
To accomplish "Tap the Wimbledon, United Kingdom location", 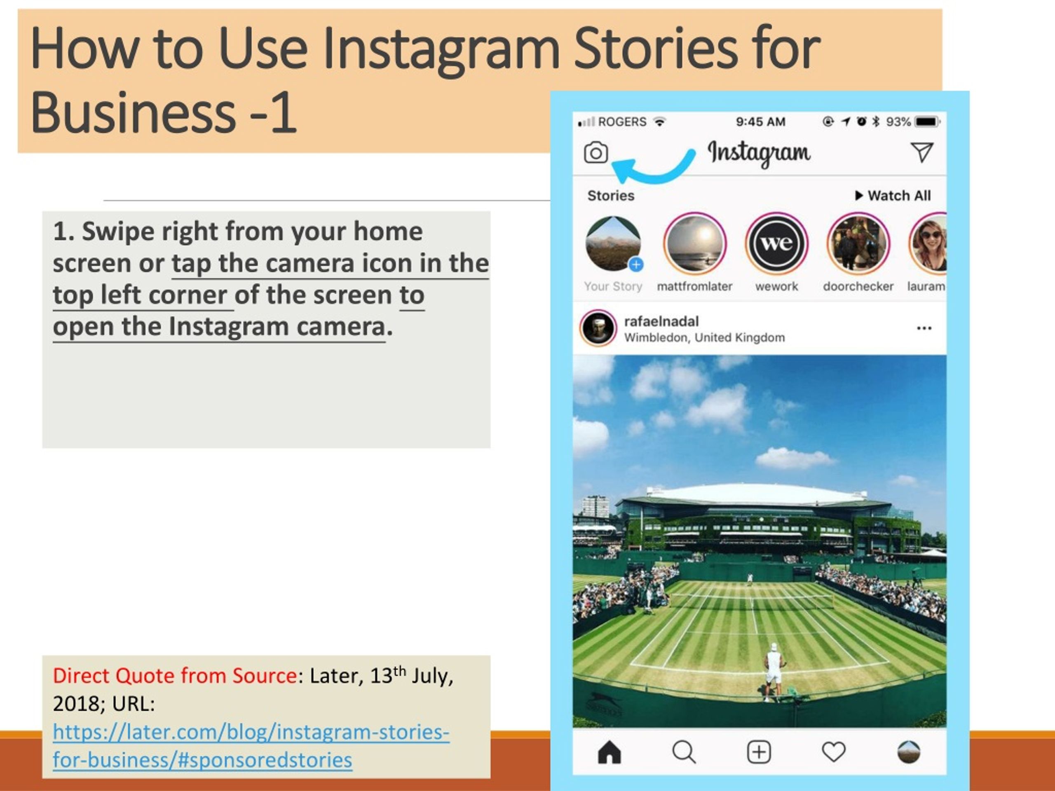I will (704, 337).
